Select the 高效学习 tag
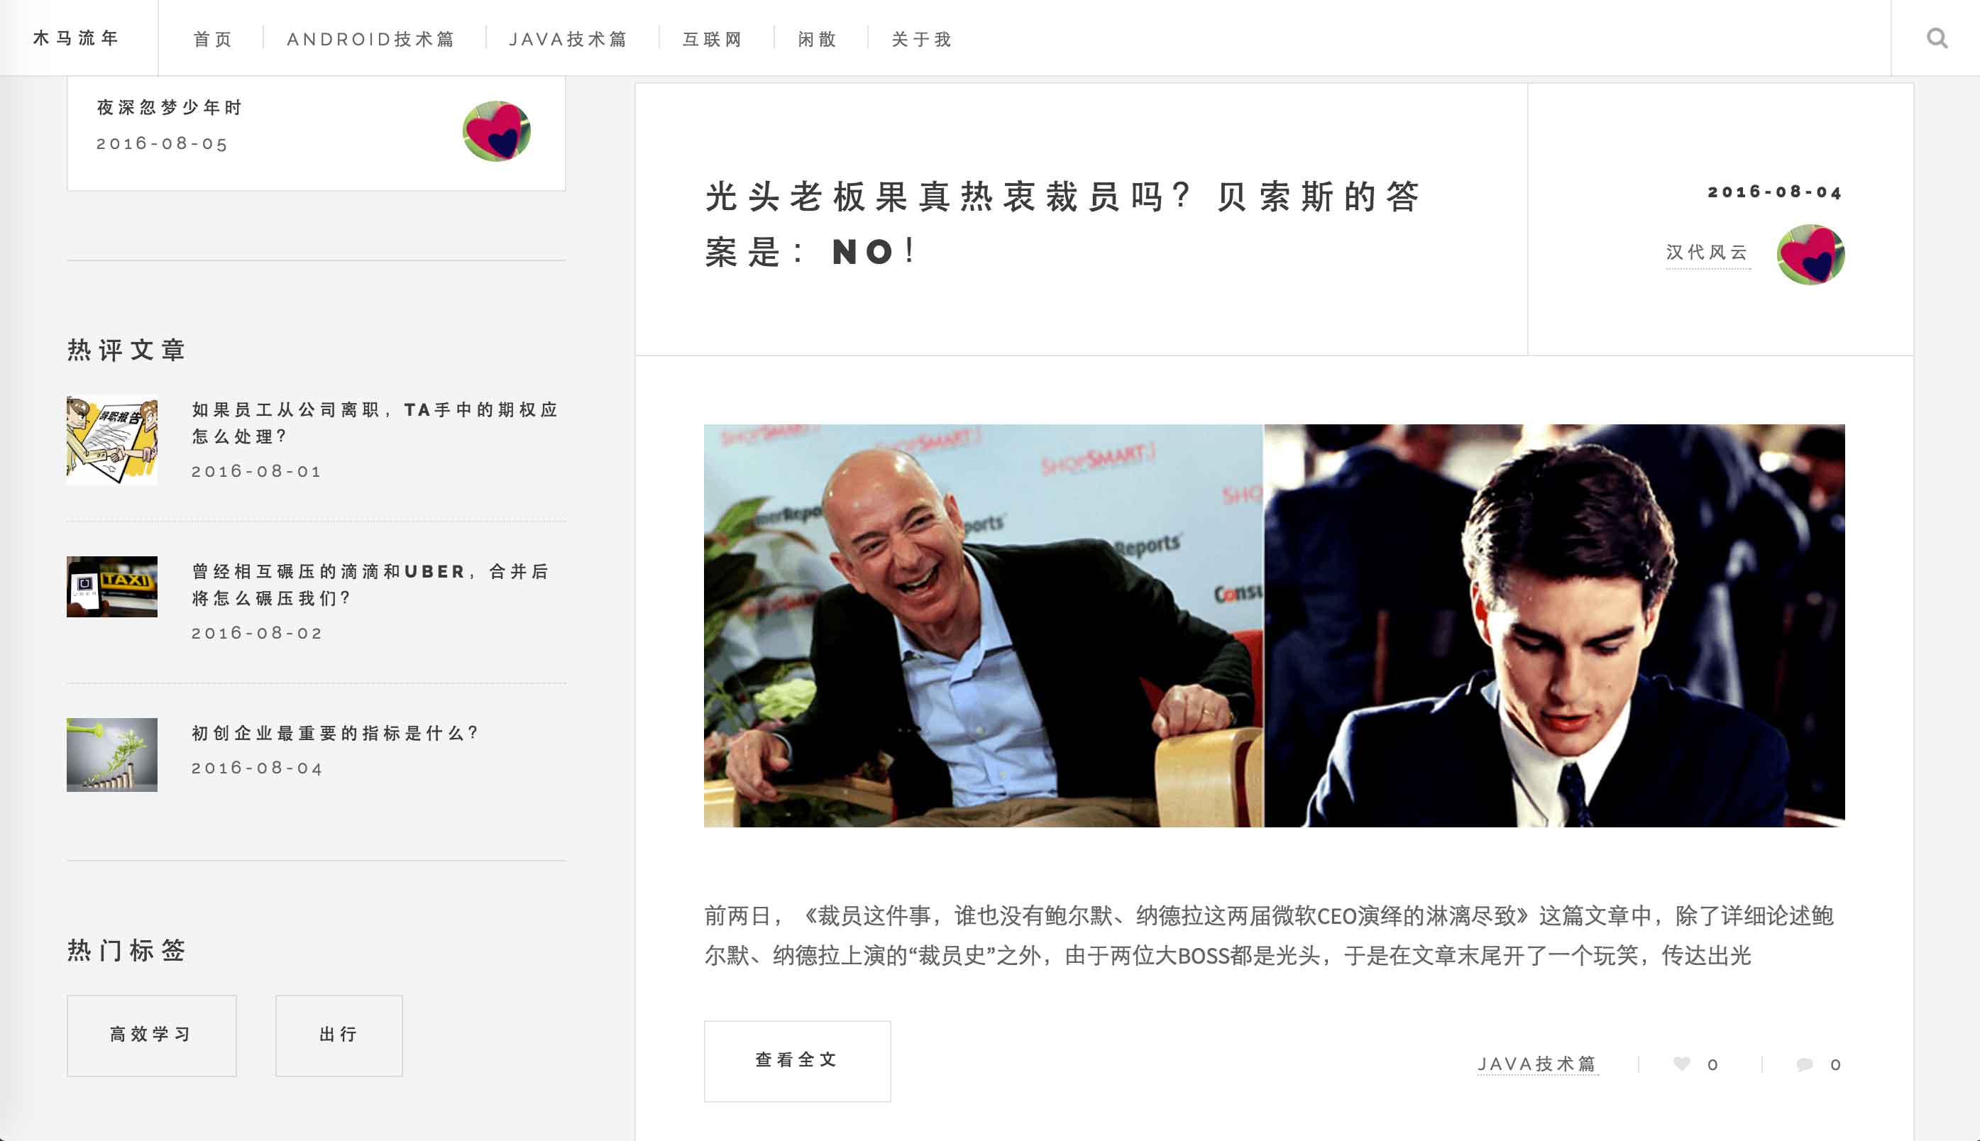 coord(151,1035)
